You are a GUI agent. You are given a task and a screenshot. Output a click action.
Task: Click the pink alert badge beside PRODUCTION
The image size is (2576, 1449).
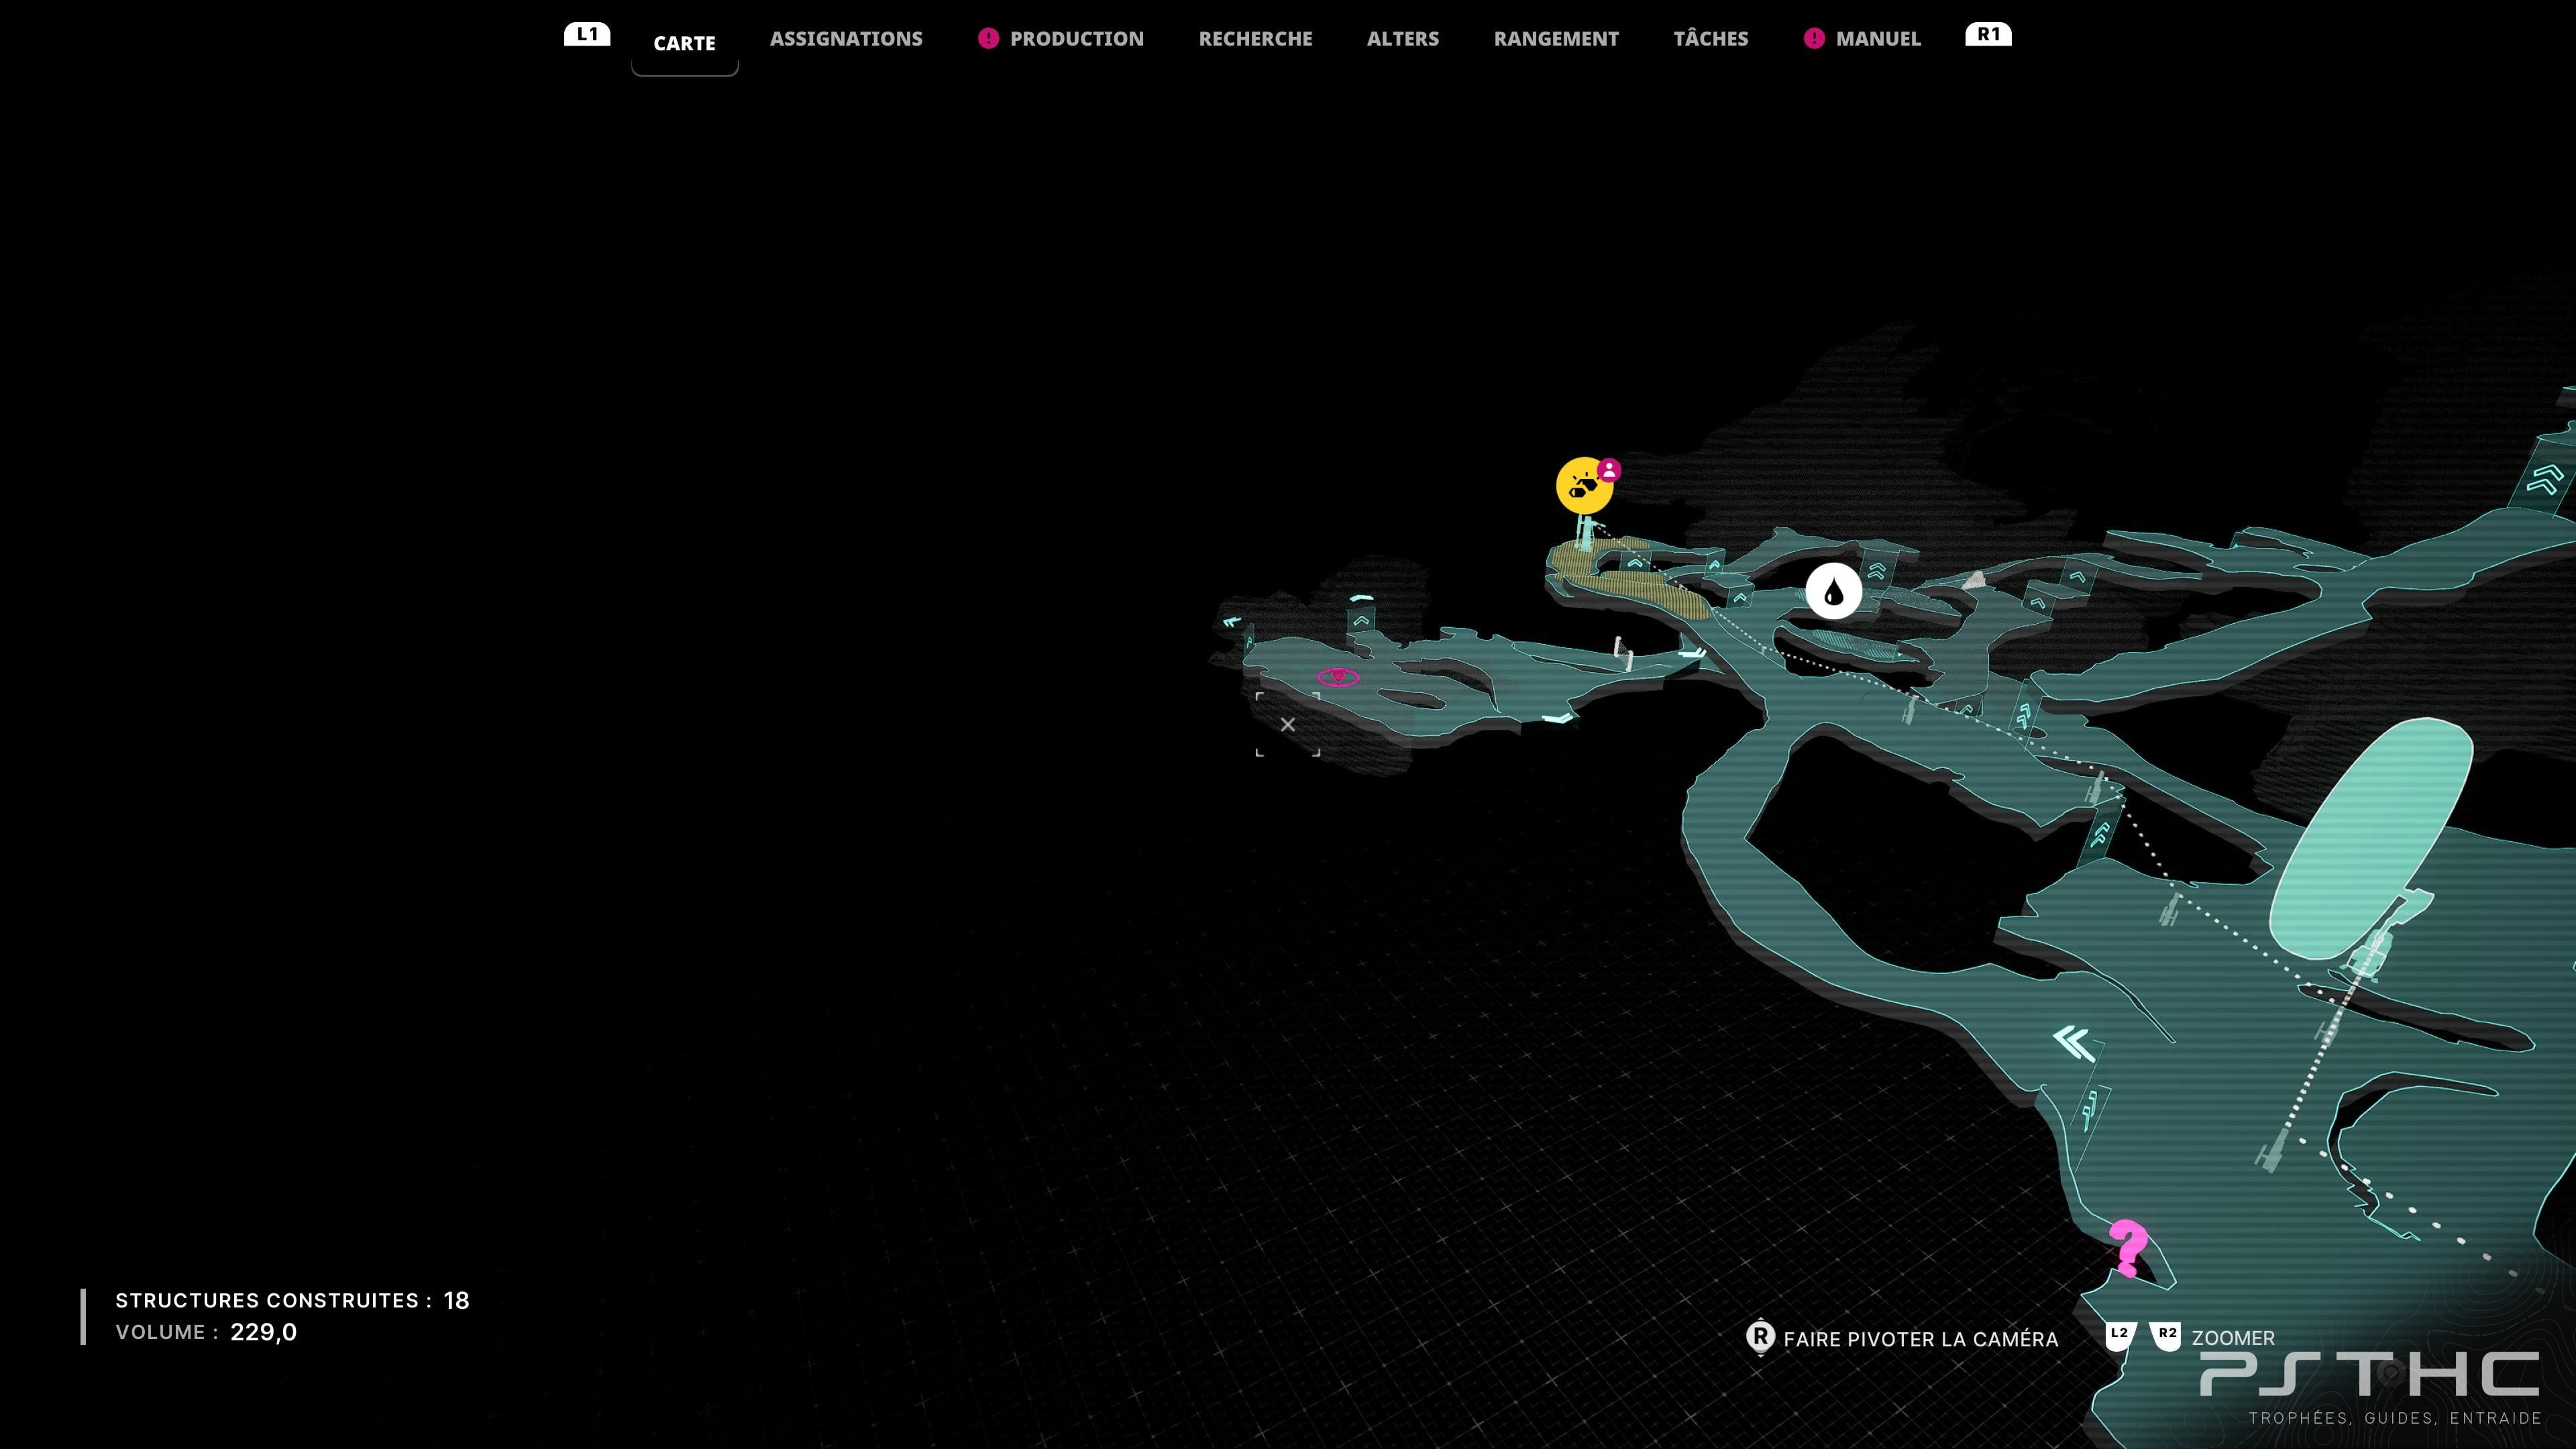click(x=988, y=38)
